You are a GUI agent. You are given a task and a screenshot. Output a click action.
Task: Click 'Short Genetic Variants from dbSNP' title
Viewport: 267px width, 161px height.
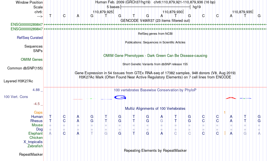pyautogui.click(x=155, y=64)
